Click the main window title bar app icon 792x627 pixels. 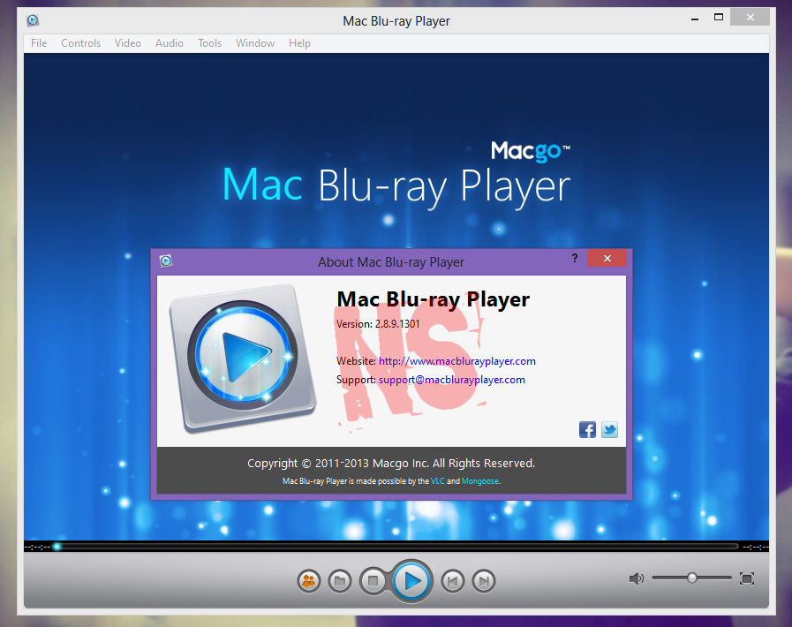[x=33, y=20]
